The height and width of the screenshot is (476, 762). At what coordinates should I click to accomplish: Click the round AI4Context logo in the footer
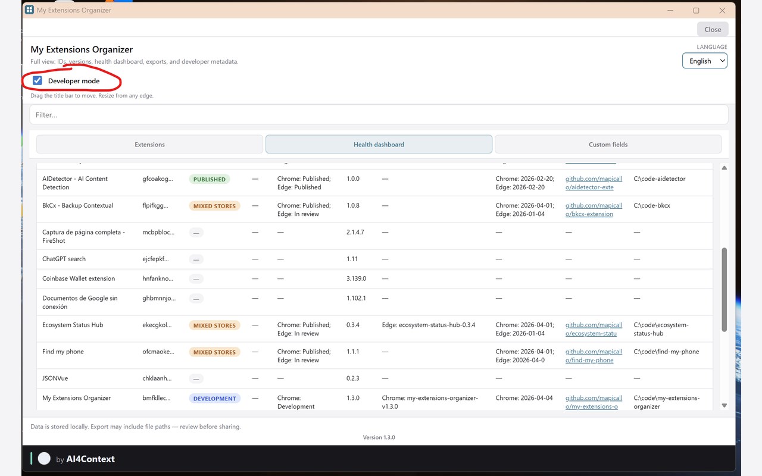click(44, 458)
